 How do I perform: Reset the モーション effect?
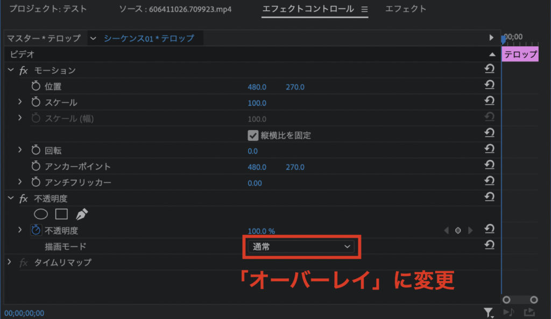(490, 68)
